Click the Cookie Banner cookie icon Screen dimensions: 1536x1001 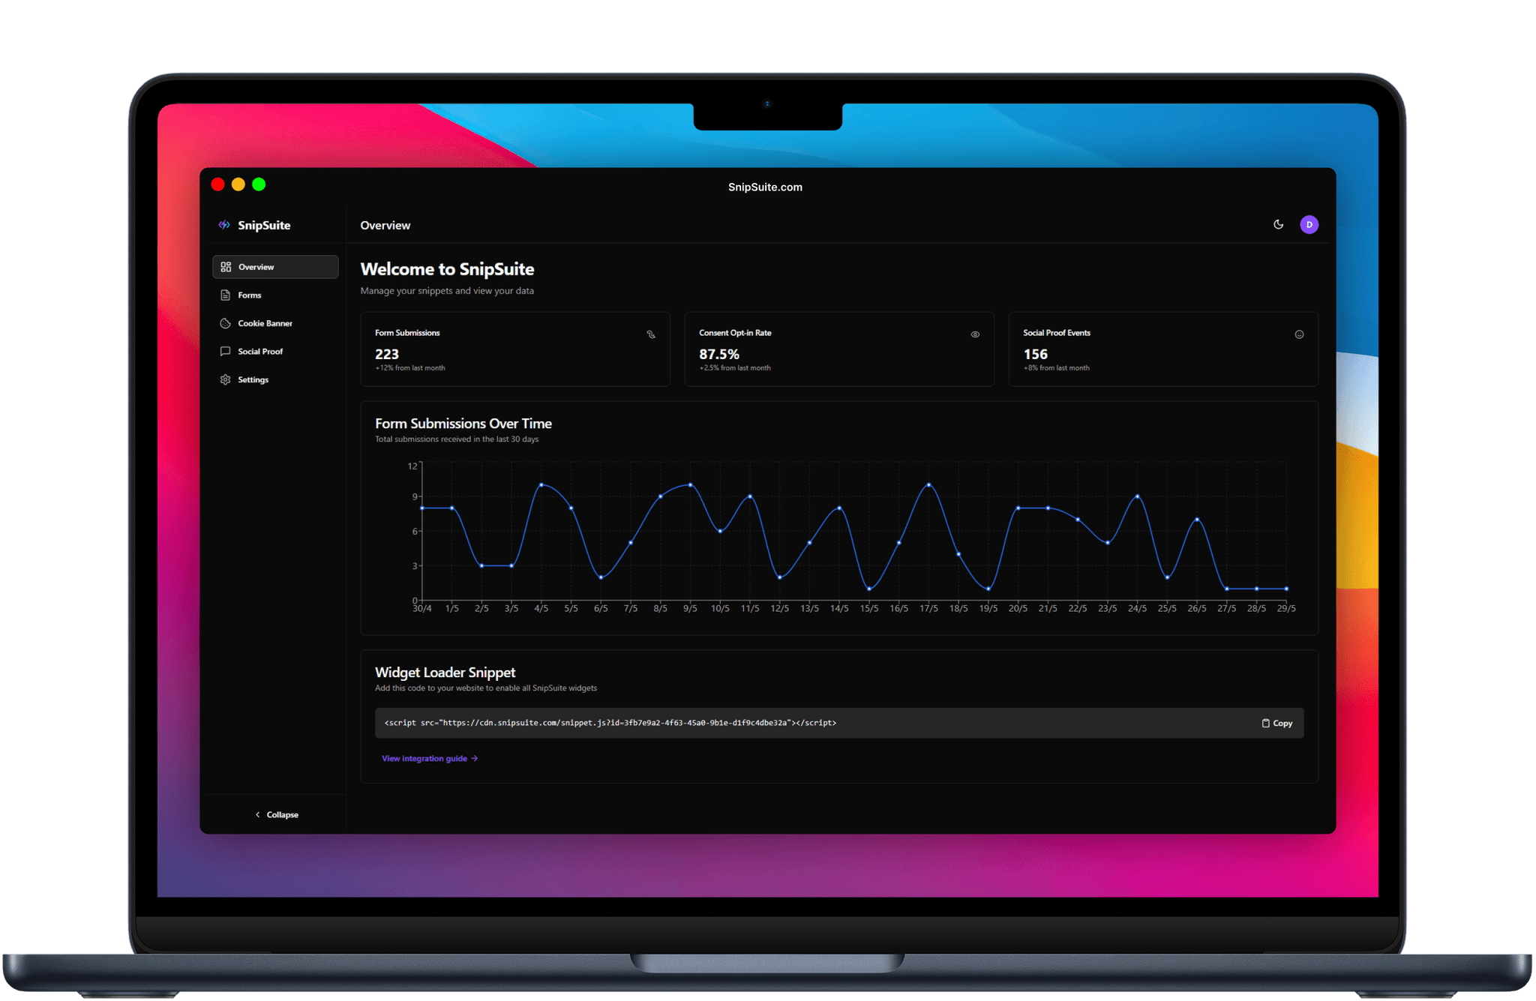(x=225, y=323)
